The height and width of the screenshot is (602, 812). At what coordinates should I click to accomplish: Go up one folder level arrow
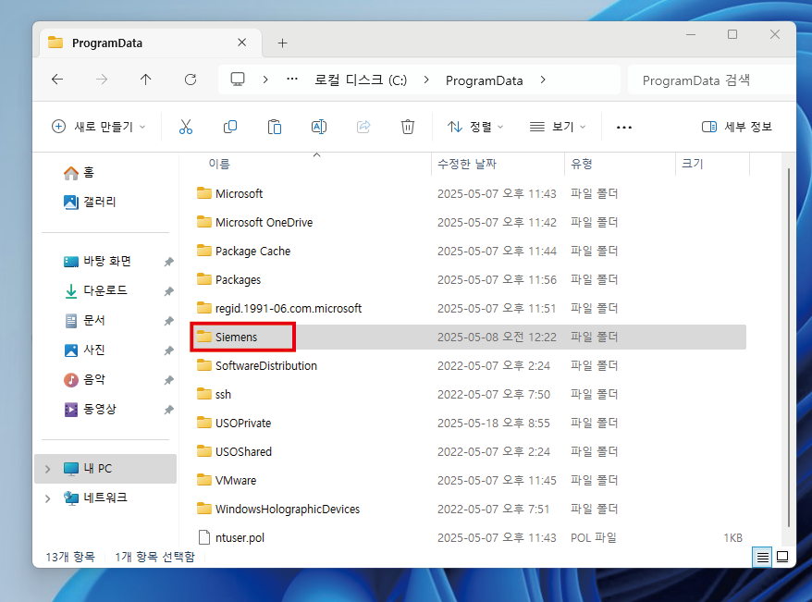click(x=145, y=80)
